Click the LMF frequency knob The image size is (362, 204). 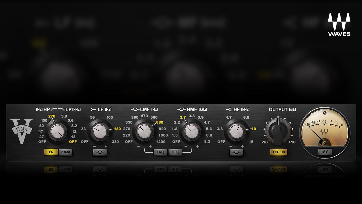click(145, 131)
